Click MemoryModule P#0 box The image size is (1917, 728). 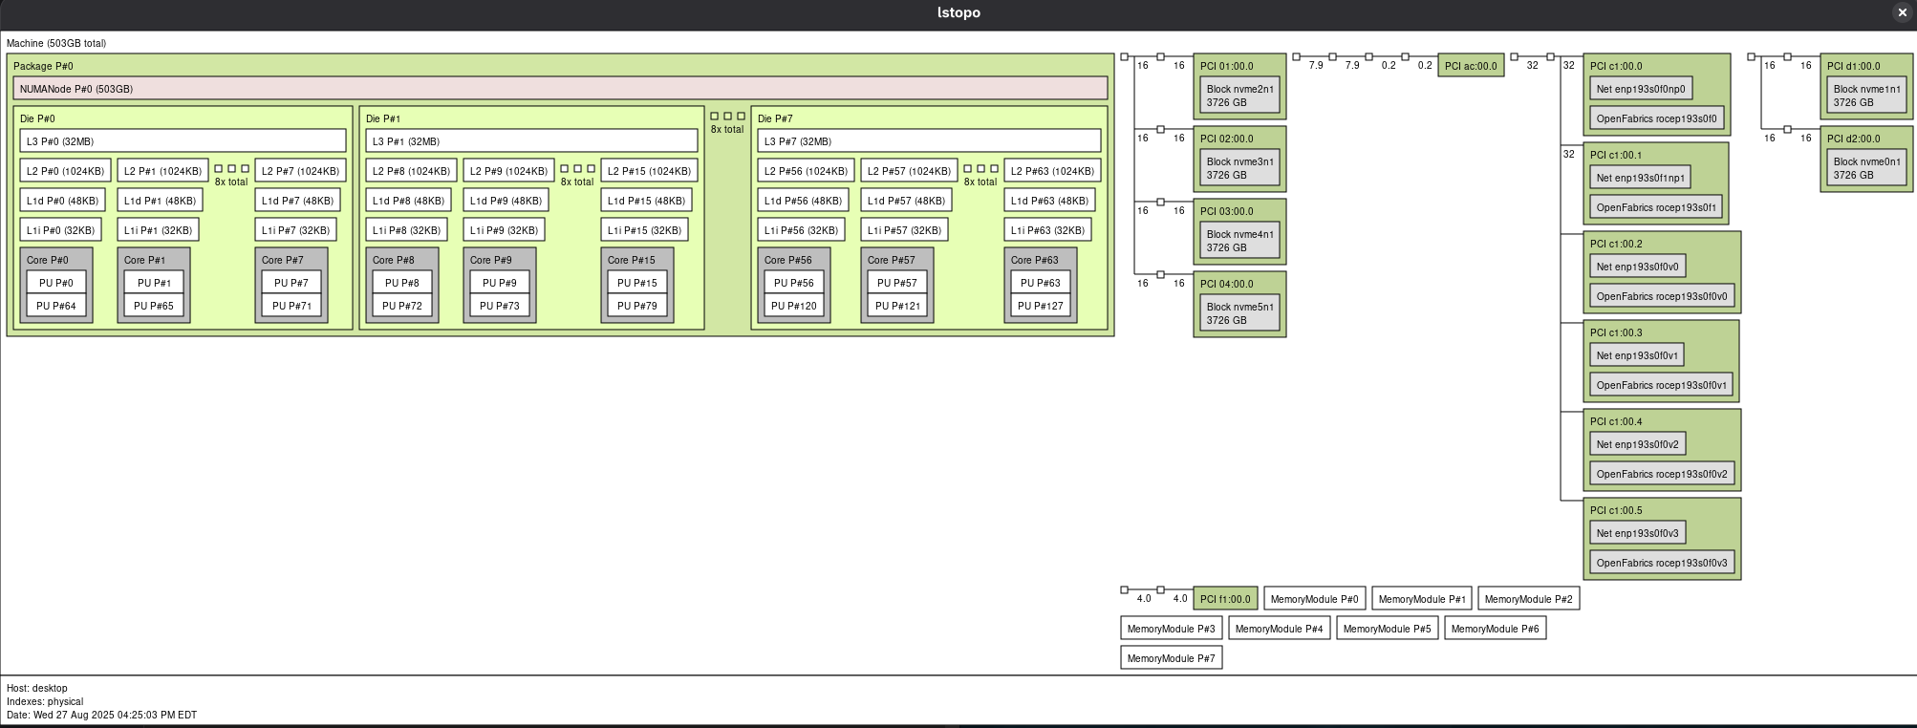pos(1314,599)
